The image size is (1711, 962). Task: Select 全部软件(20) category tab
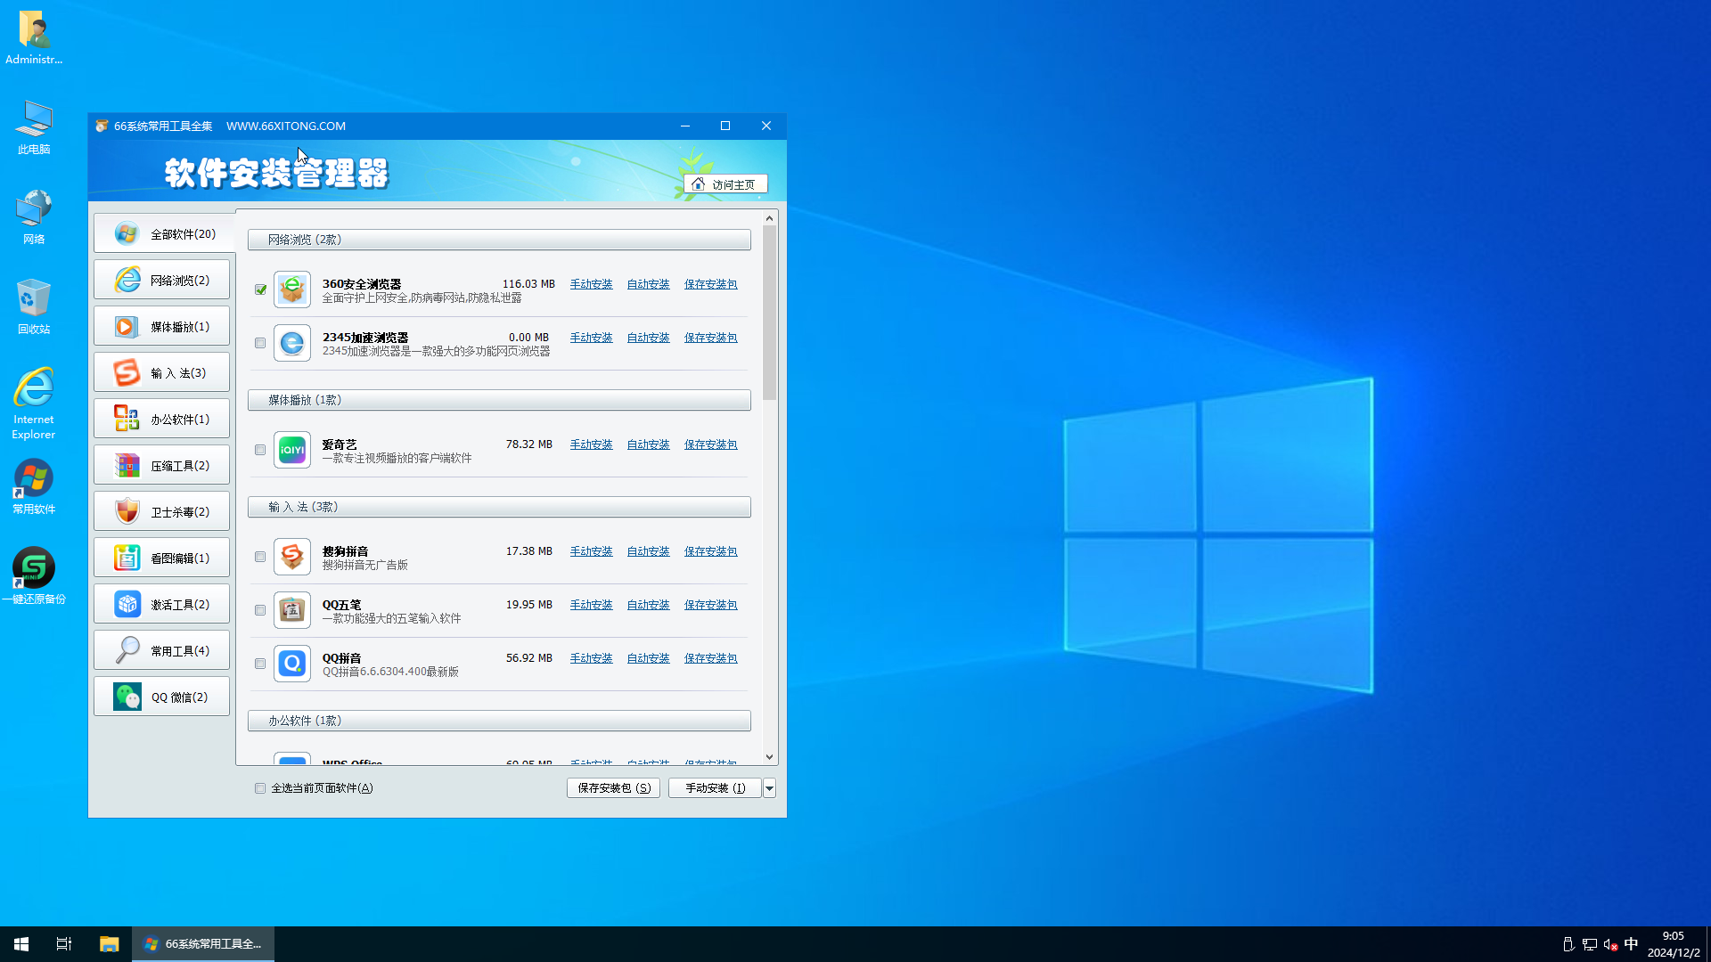pyautogui.click(x=163, y=233)
